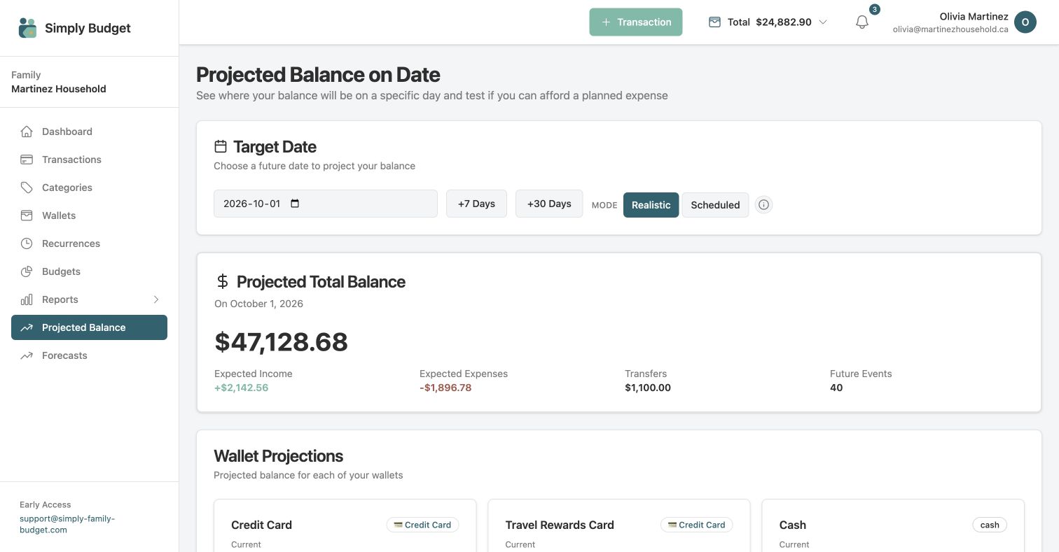Screen dimensions: 1059x552
Task: Open the Categories page
Action: coord(89,187)
